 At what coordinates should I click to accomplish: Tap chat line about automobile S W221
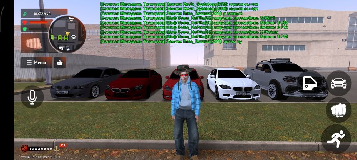pos(188,18)
